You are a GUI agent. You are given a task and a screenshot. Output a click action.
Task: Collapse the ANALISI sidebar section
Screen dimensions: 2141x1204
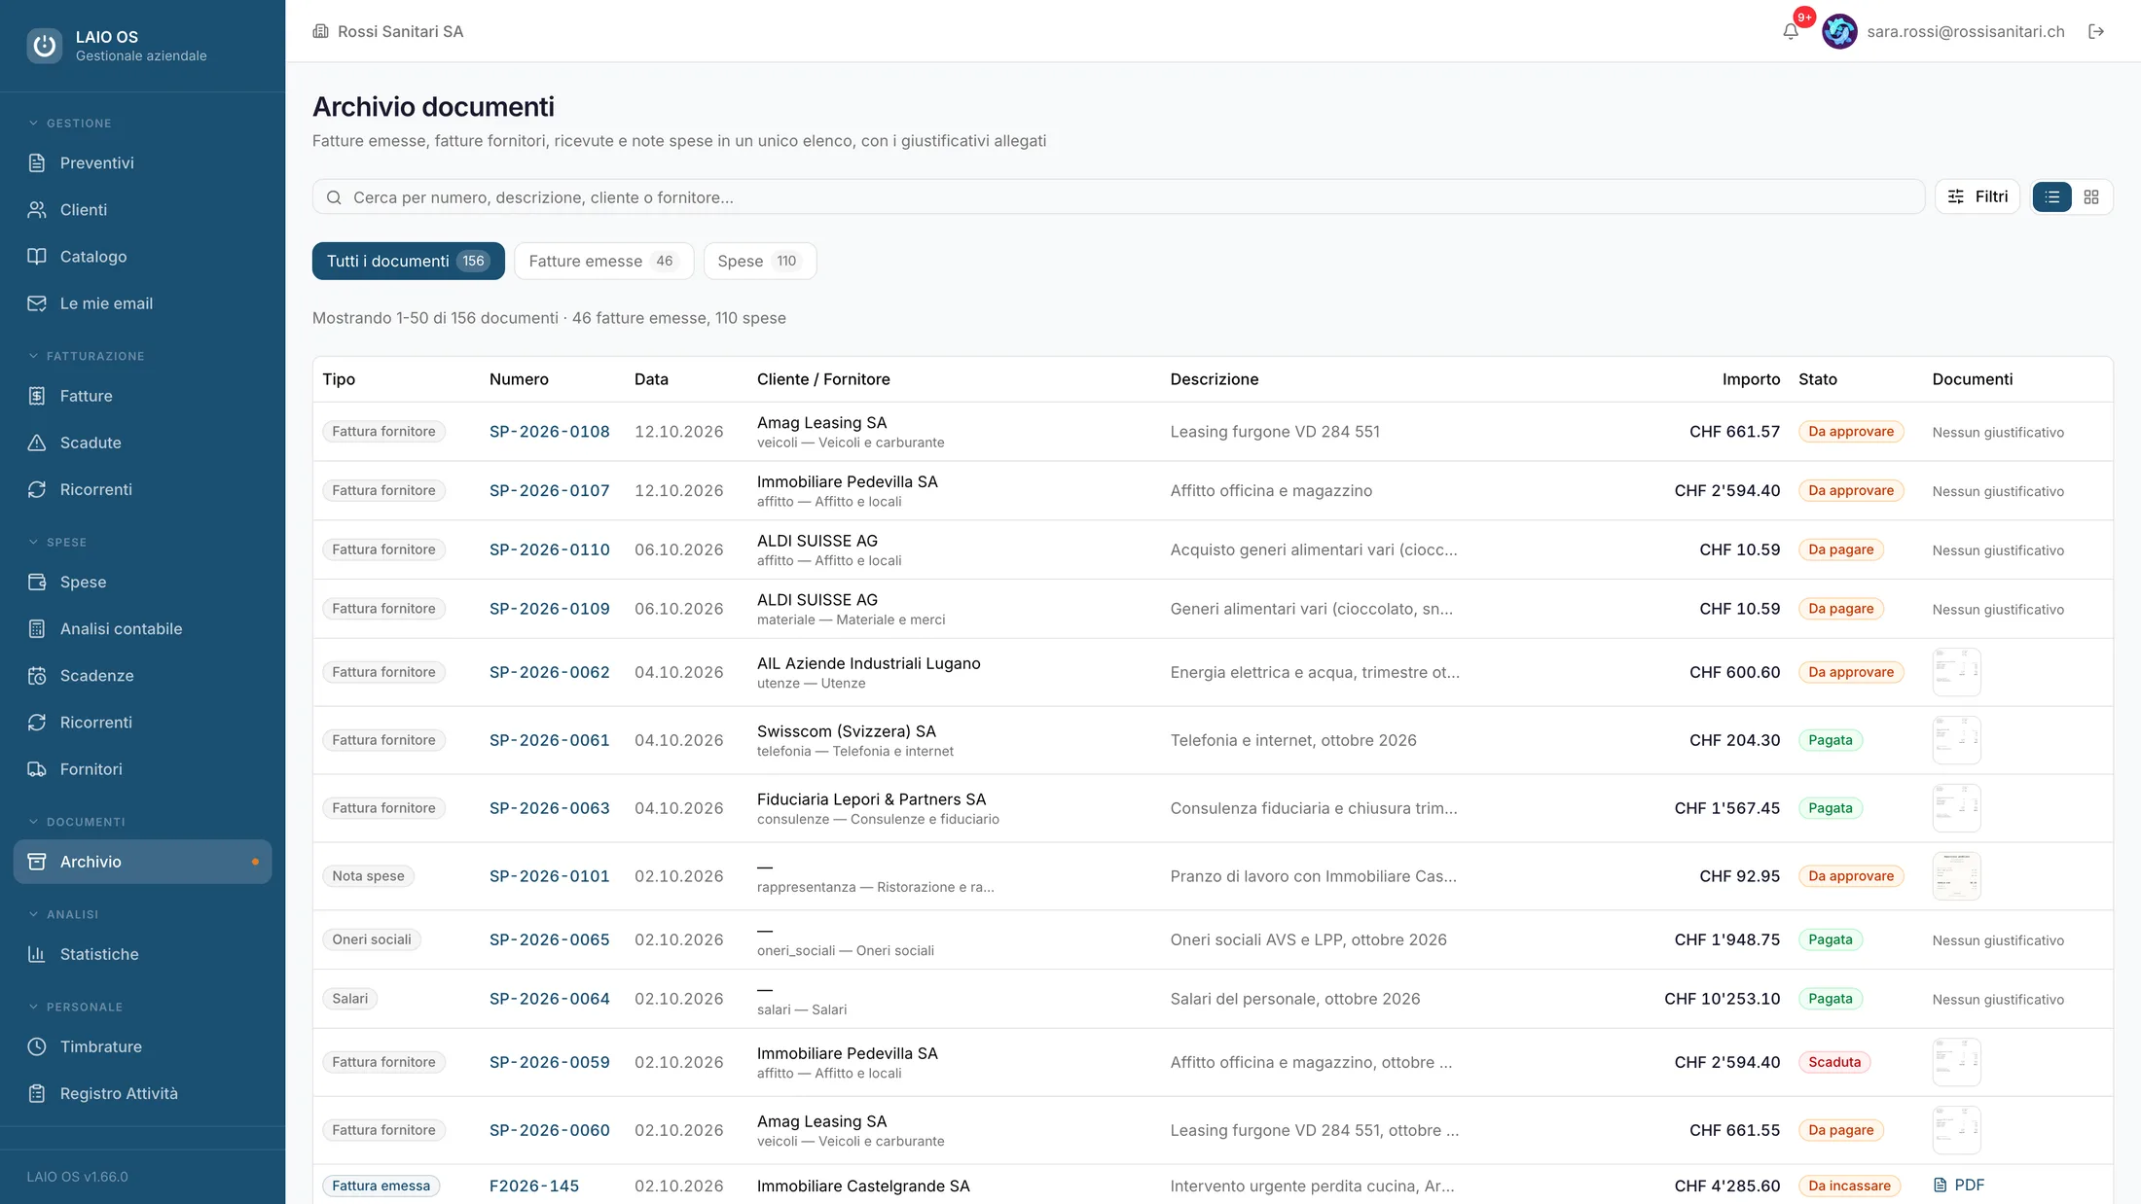point(63,914)
